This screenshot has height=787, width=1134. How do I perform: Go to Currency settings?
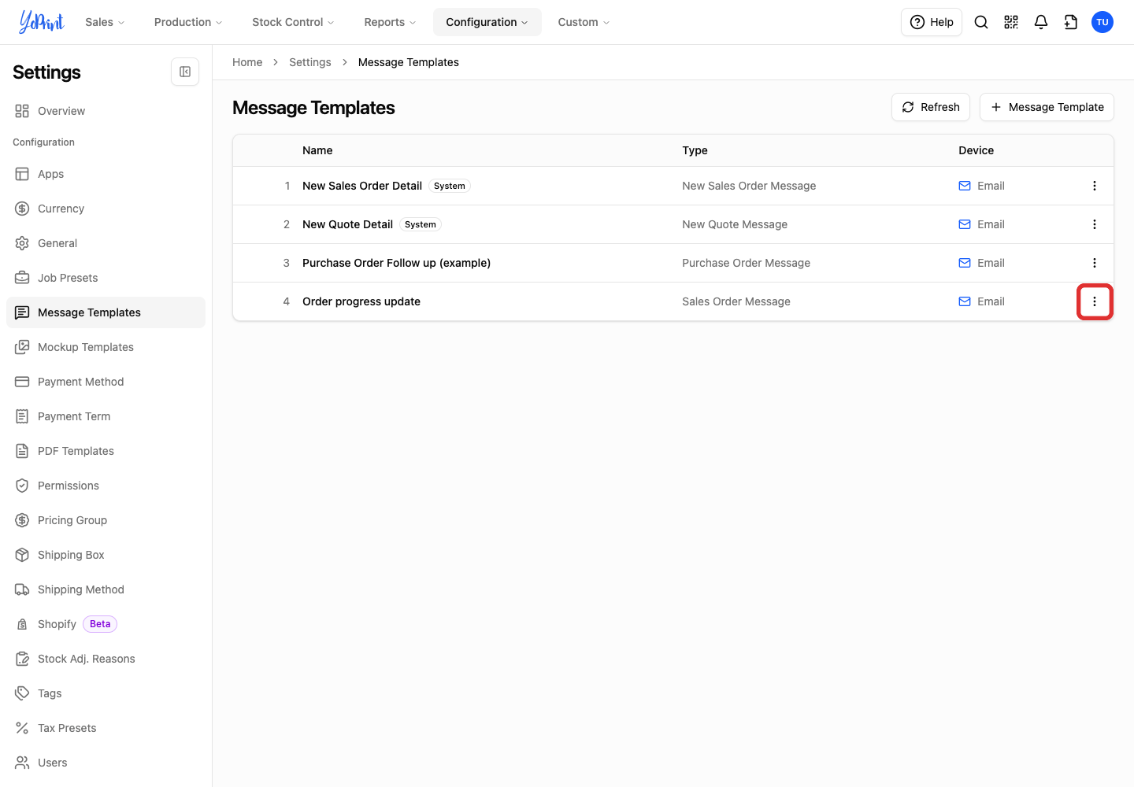click(x=106, y=209)
